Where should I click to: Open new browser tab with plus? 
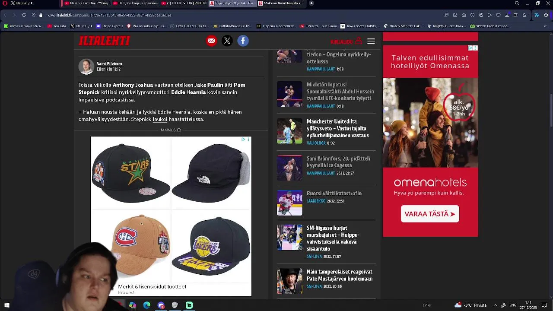(x=311, y=3)
